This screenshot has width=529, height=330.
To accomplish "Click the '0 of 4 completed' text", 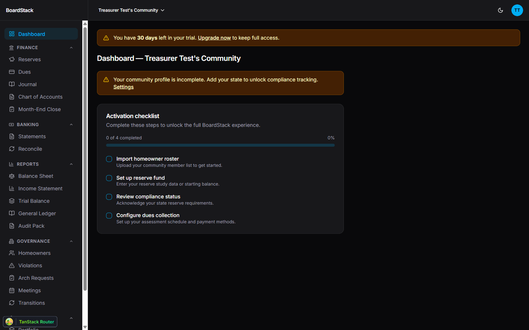I will coord(124,138).
